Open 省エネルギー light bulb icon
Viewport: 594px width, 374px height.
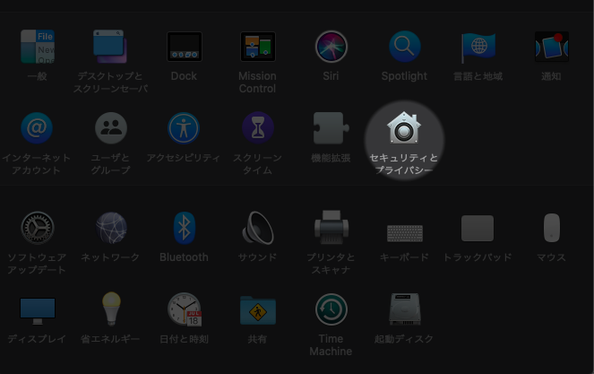(x=111, y=309)
